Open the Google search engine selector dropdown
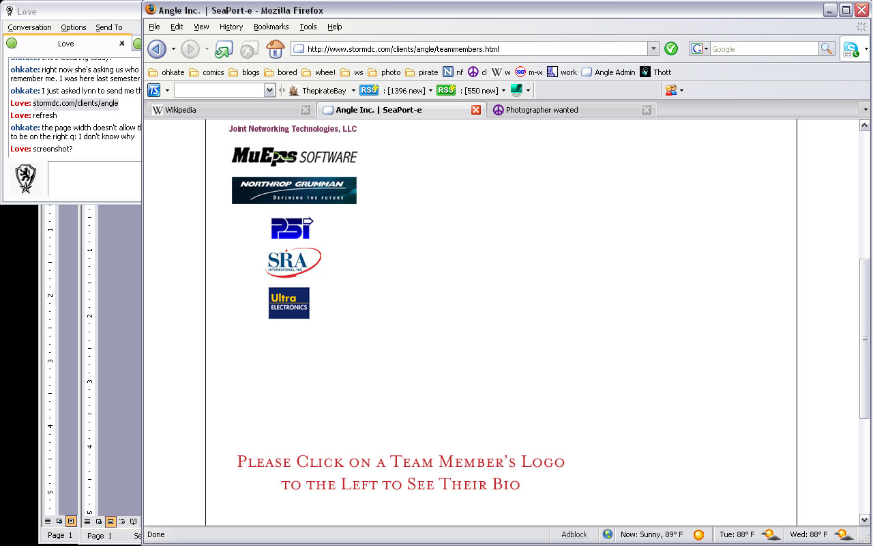The width and height of the screenshot is (873, 546). click(x=700, y=48)
